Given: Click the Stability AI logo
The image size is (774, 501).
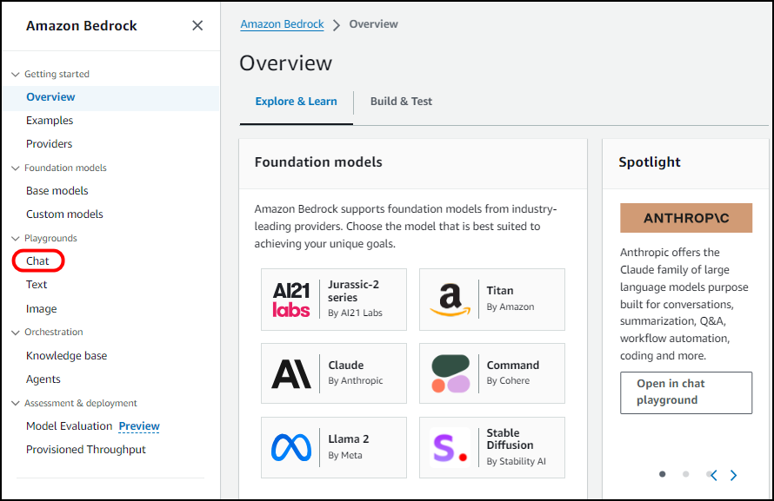Looking at the screenshot, I should point(450,448).
